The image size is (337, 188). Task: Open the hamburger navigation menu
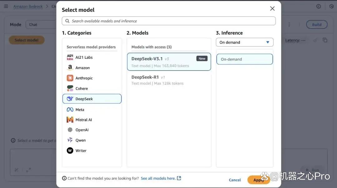point(6,6)
